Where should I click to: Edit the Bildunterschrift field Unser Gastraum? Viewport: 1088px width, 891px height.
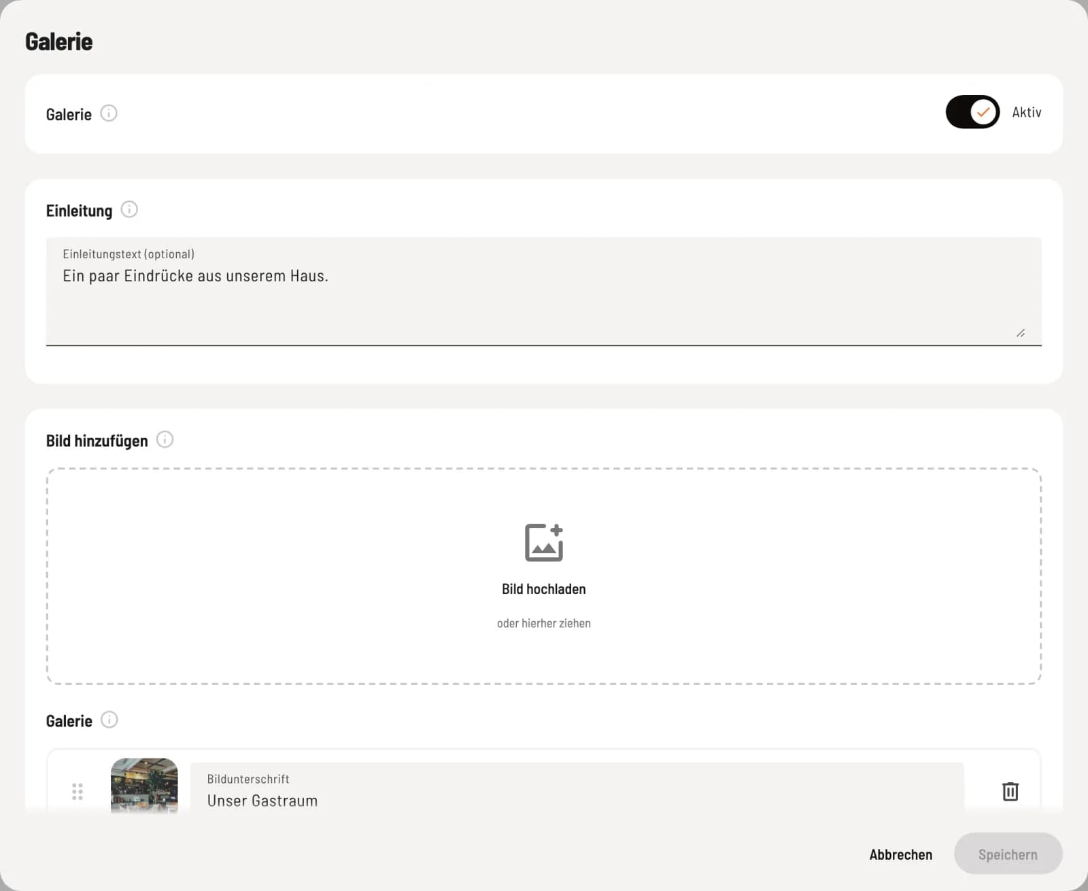click(577, 788)
